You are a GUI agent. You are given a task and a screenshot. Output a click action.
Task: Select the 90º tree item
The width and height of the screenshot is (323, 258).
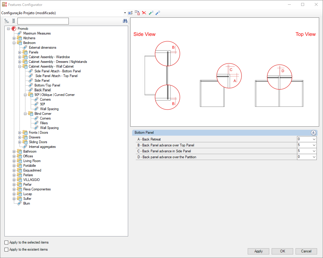[x=43, y=104]
